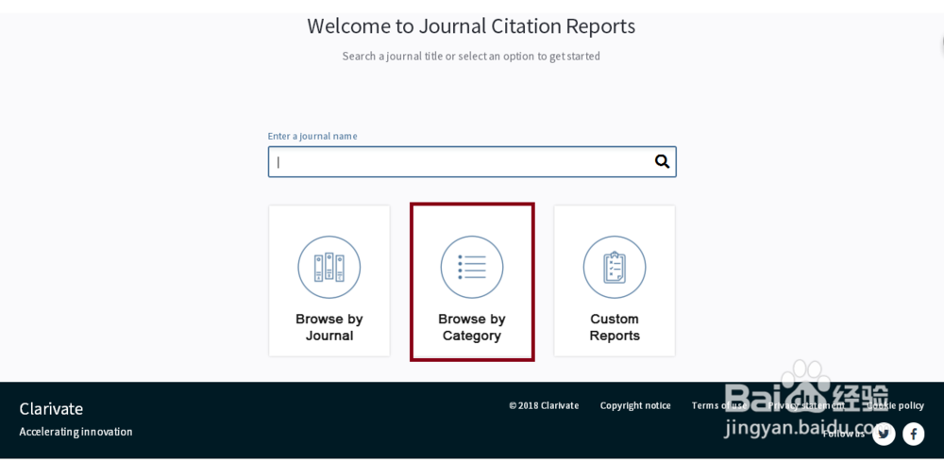Viewport: 944px width, 460px height.
Task: Click the © 2018 Clarivate text
Action: tap(544, 405)
